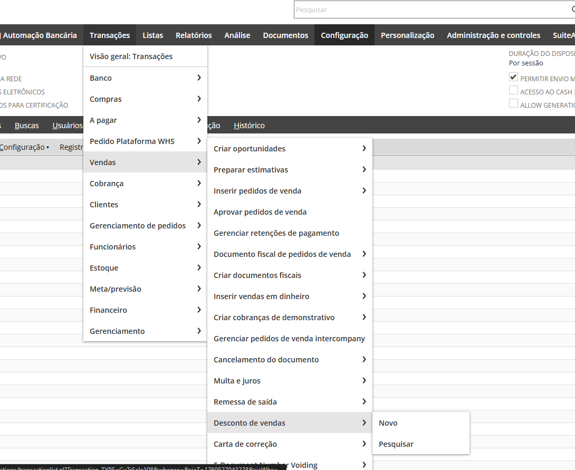Screen dimensions: 575x470
Task: Open the Transações menu
Action: pyautogui.click(x=110, y=35)
